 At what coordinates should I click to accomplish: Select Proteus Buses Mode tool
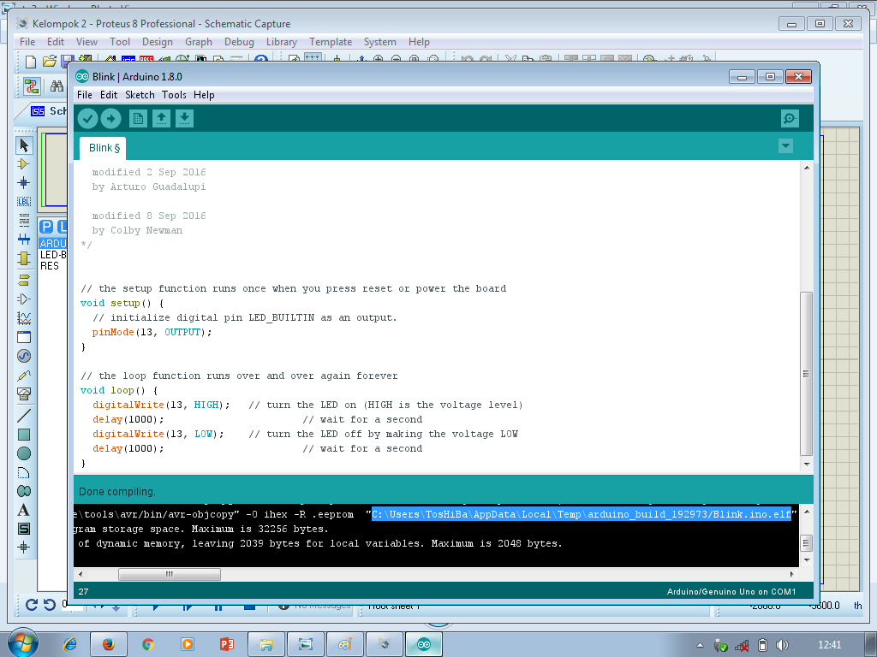coord(23,240)
